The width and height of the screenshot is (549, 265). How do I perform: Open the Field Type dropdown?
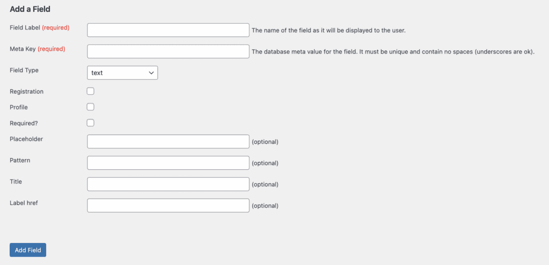[123, 73]
